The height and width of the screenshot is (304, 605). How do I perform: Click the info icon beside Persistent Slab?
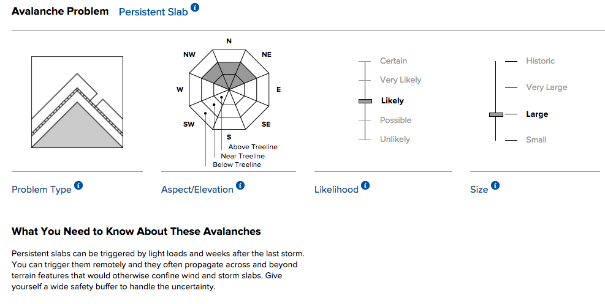pyautogui.click(x=196, y=7)
